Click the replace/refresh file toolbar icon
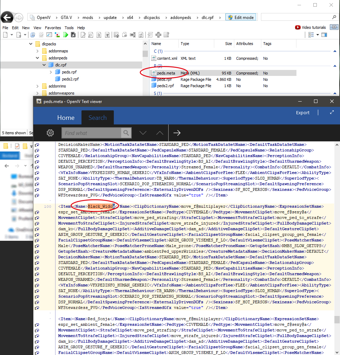Viewport: 340px width, 355px height. pos(141,35)
